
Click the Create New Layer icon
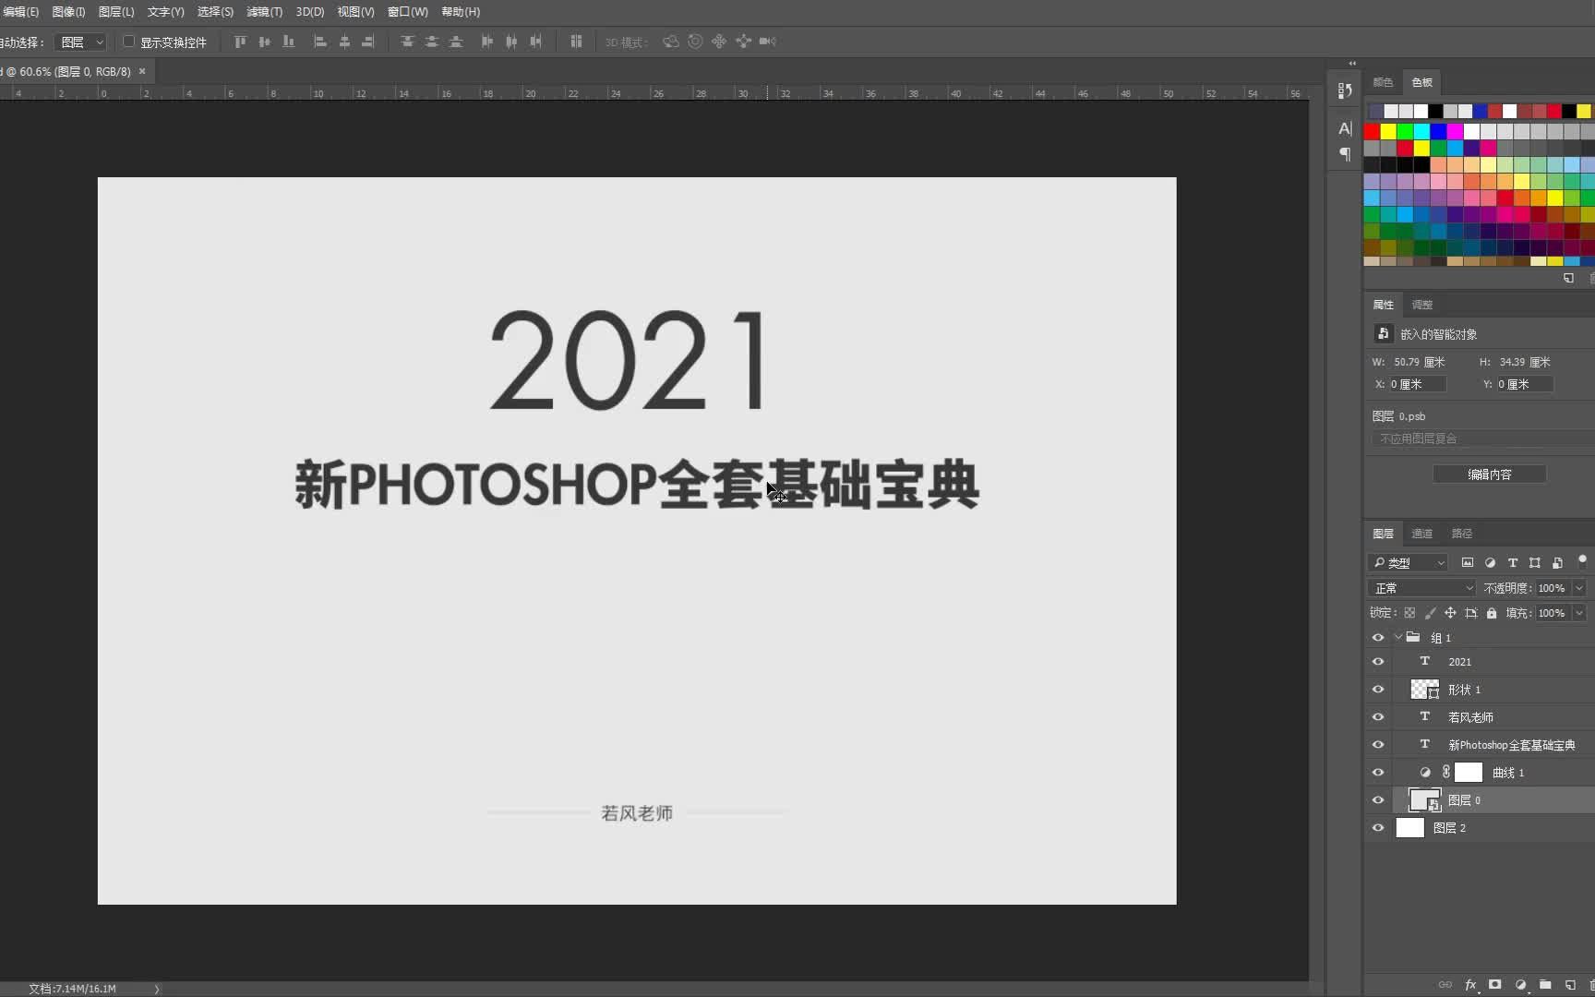[1569, 985]
